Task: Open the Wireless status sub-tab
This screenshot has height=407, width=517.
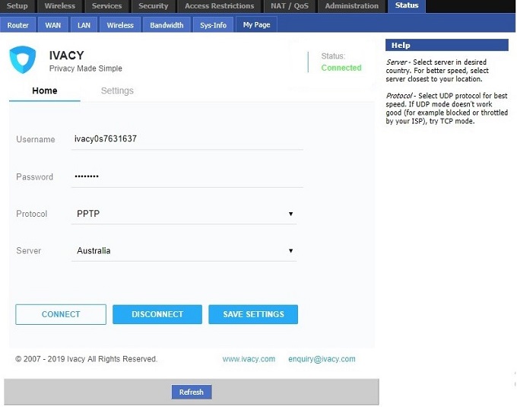Action: 120,25
